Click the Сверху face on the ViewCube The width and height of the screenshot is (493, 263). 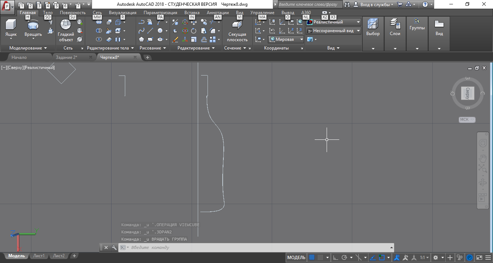(x=467, y=93)
